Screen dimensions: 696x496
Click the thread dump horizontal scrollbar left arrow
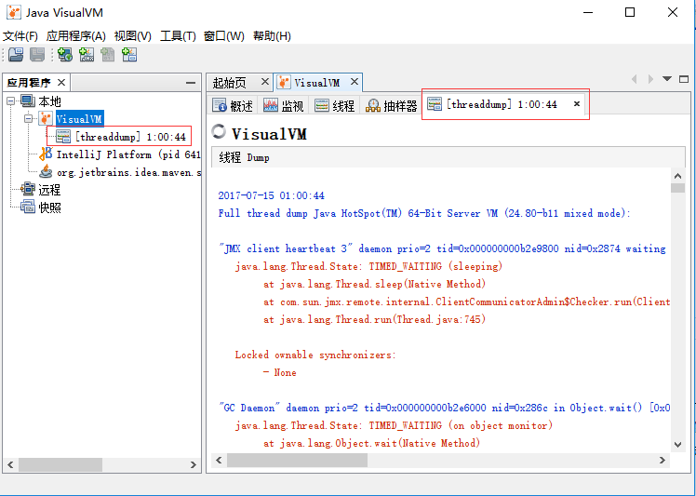(219, 460)
